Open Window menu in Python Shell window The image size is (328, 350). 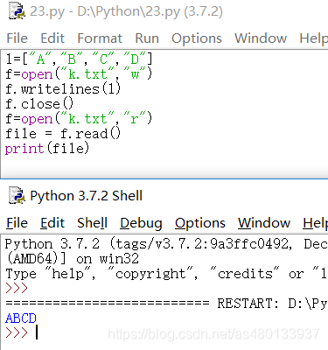click(264, 223)
